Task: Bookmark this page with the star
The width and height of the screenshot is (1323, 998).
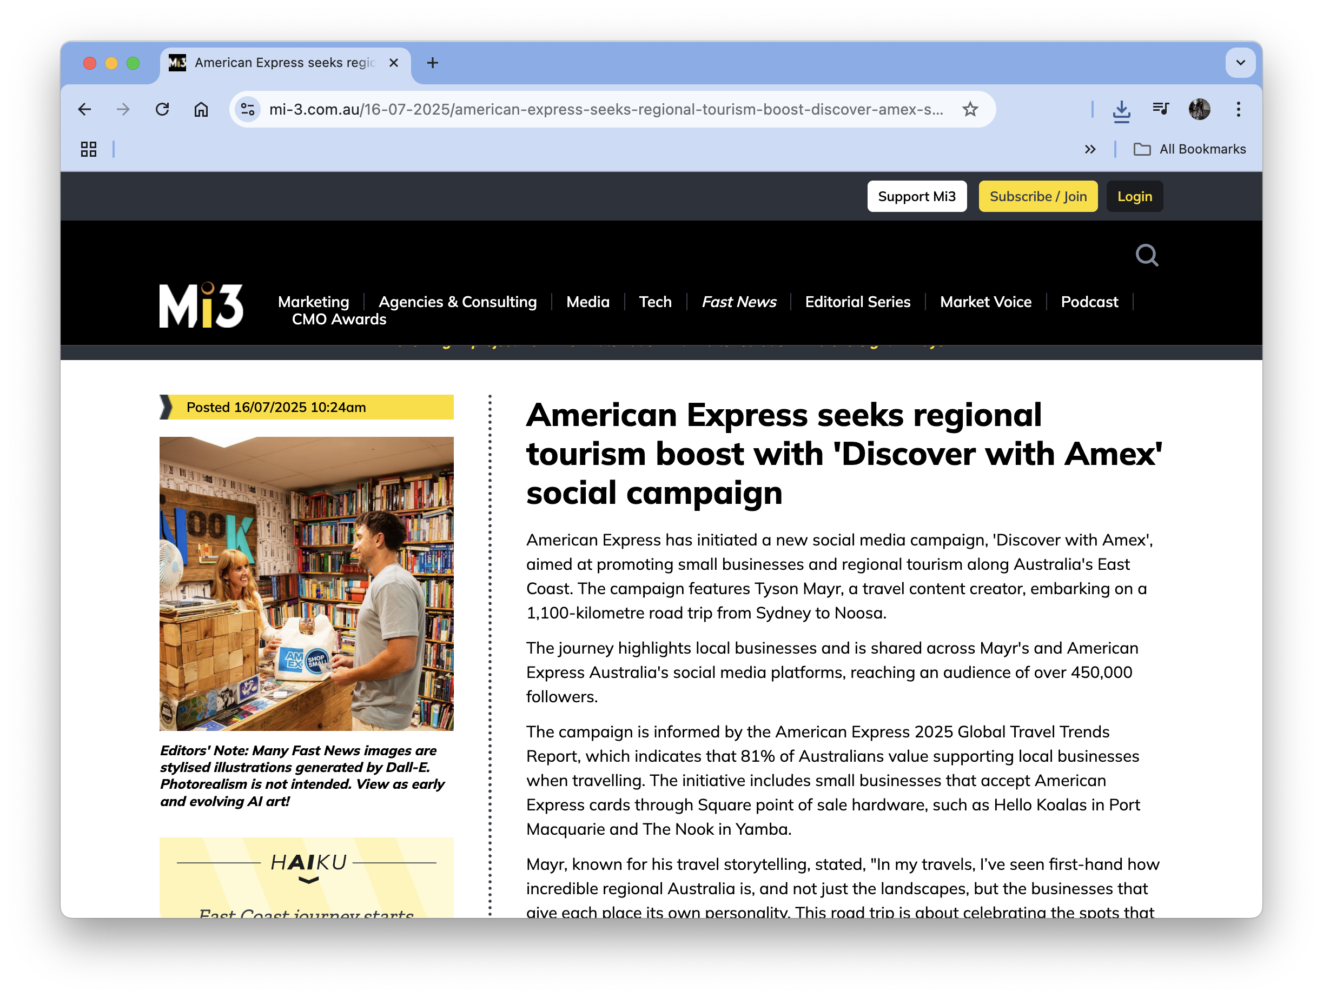Action: [x=970, y=109]
